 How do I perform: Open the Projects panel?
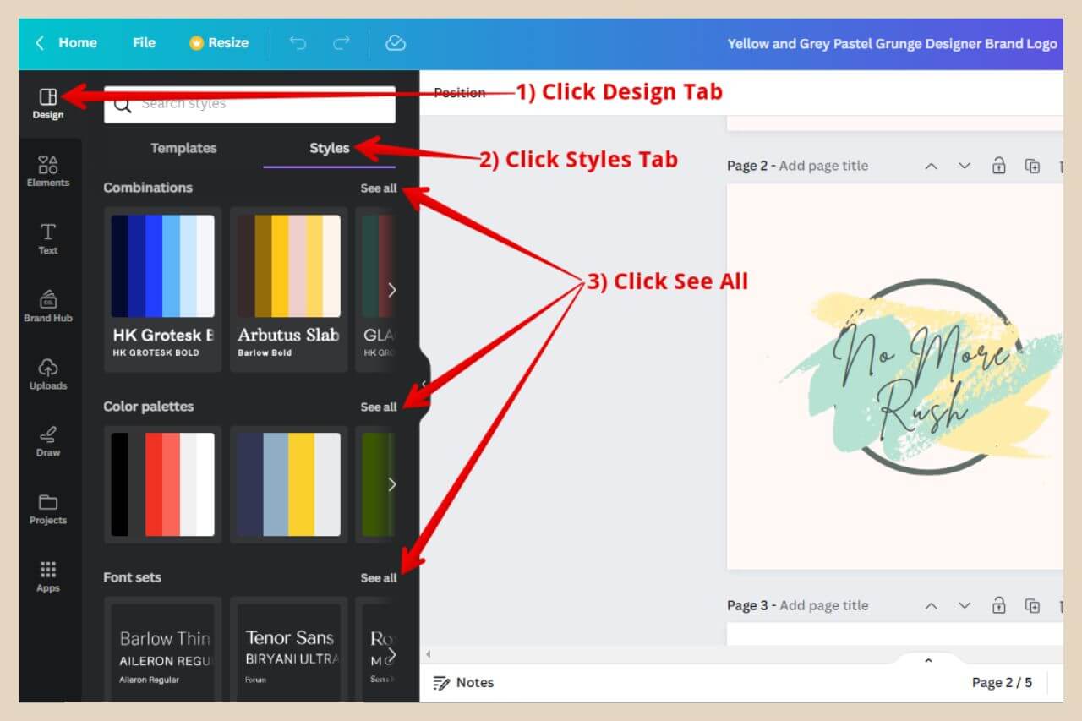(x=48, y=509)
